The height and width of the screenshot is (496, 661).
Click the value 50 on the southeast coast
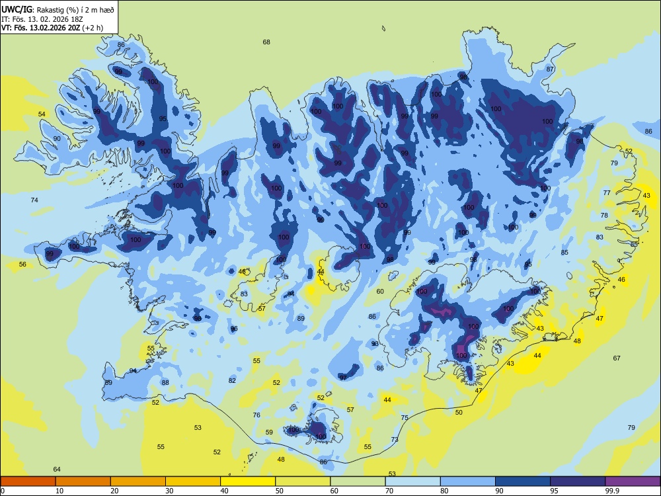(x=459, y=413)
